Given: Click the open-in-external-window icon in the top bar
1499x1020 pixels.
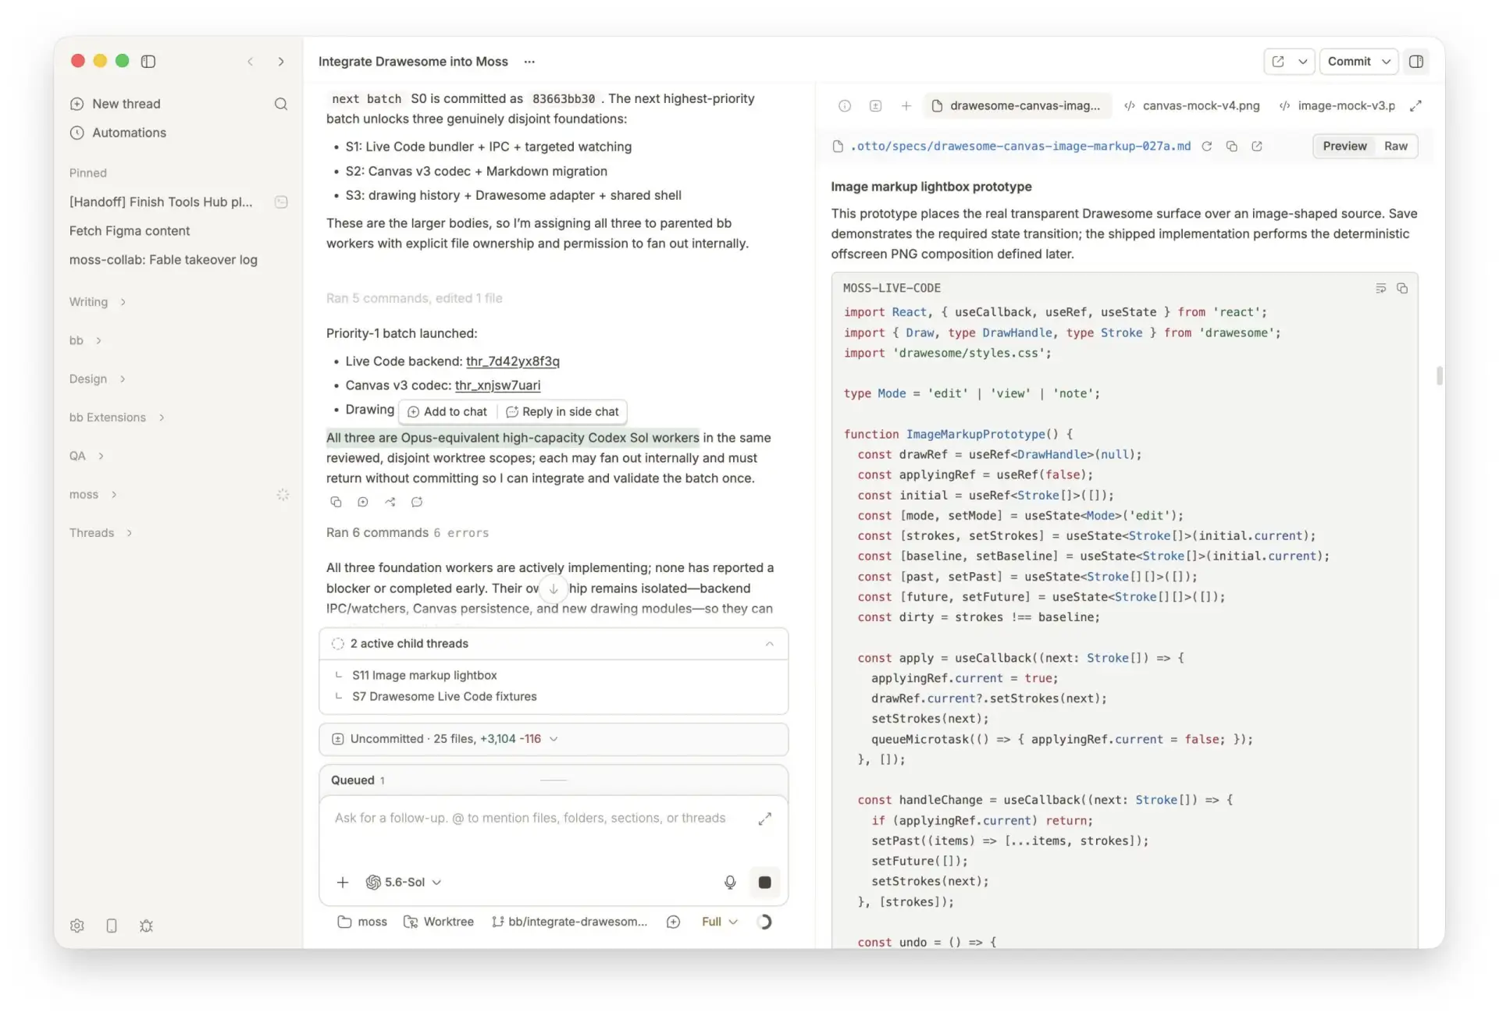Looking at the screenshot, I should pyautogui.click(x=1278, y=61).
